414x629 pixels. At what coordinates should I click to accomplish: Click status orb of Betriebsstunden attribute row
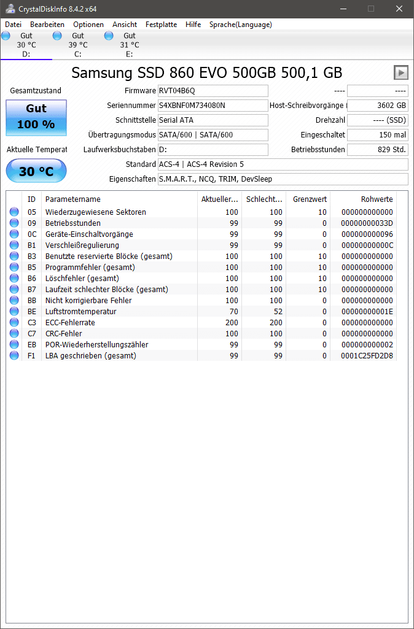click(14, 223)
